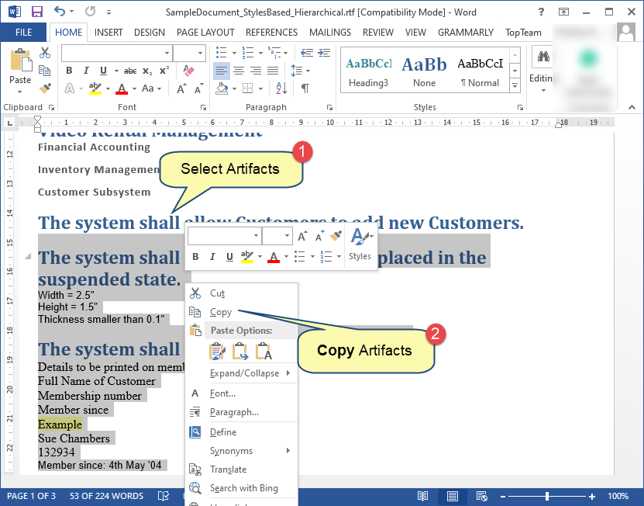
Task: Switch to the REFERENCES ribbon tab
Action: point(271,32)
